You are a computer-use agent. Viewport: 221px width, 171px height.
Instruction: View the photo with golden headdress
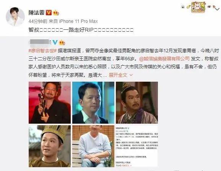(50, 146)
